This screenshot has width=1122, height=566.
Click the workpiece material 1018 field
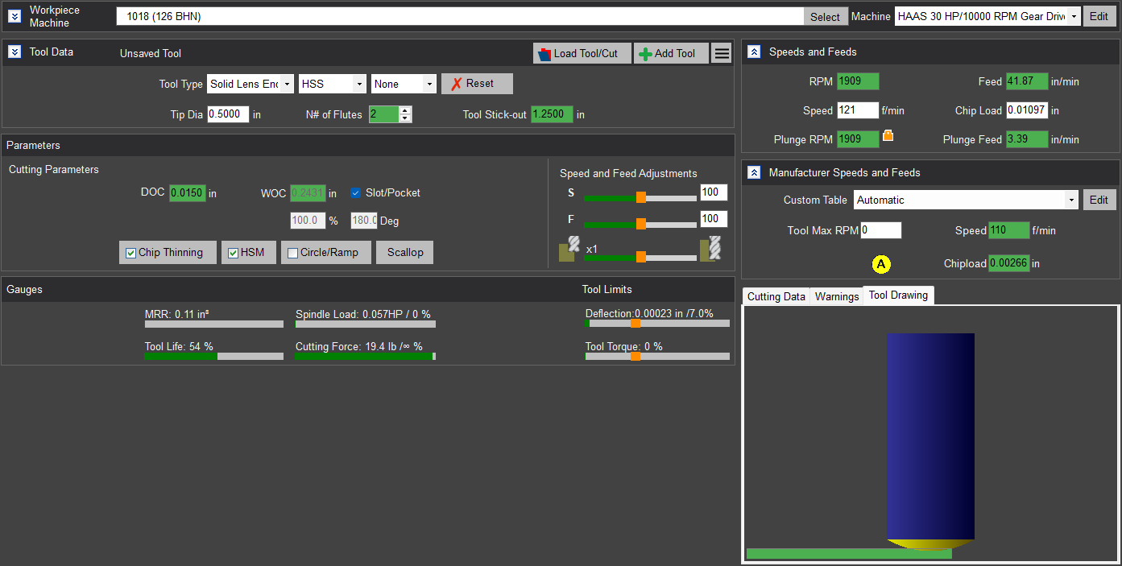(460, 16)
